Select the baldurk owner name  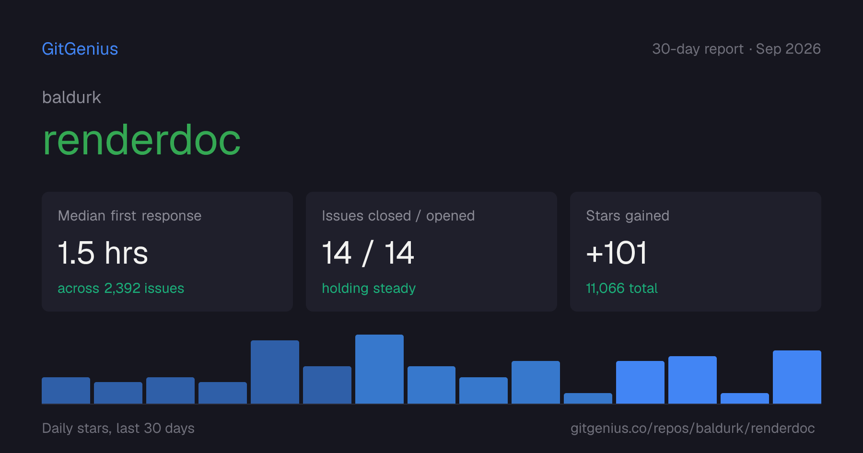[71, 97]
